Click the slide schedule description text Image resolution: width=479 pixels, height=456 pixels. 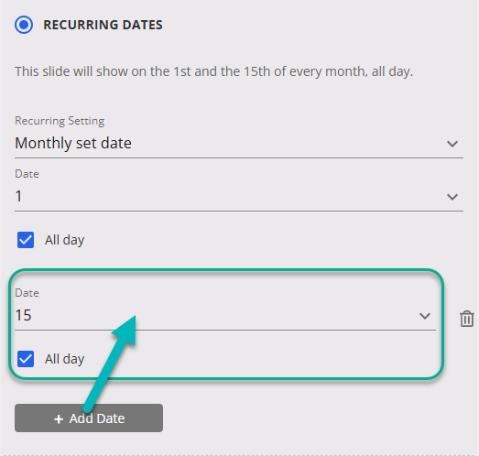(x=213, y=71)
